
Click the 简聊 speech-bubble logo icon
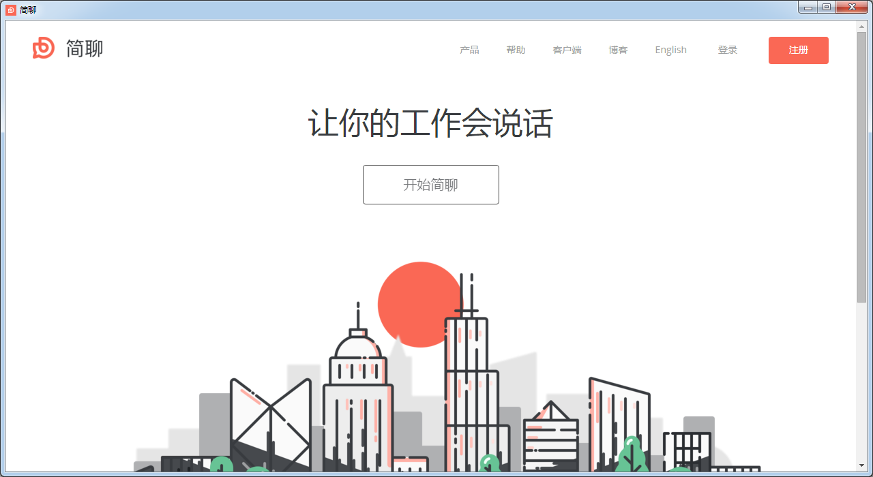pos(43,48)
